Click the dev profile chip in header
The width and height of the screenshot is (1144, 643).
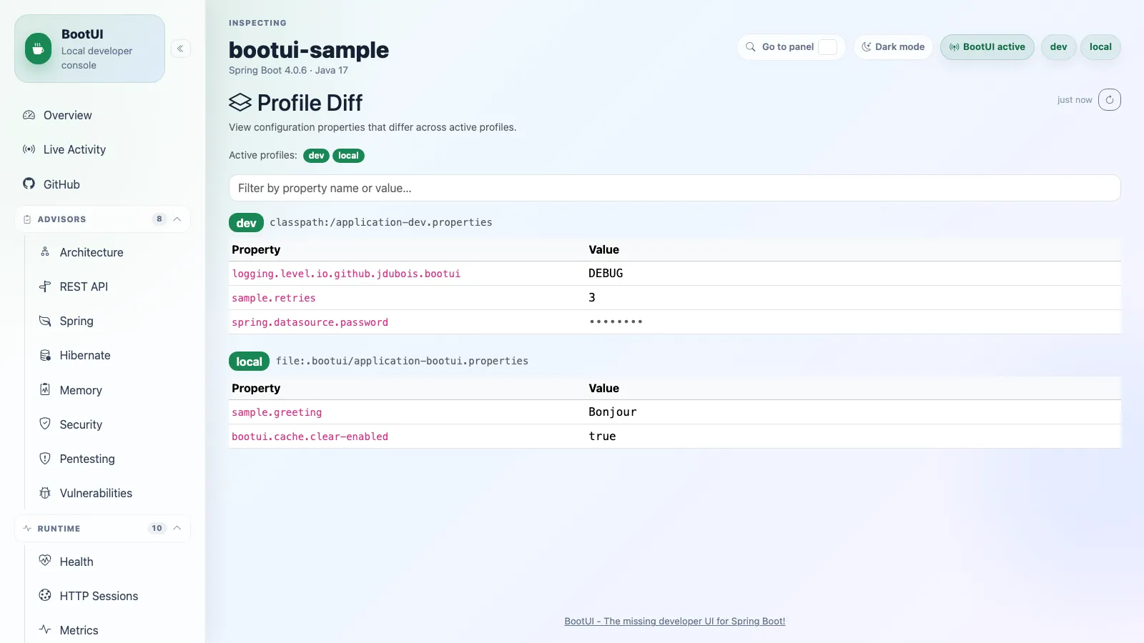click(x=1058, y=47)
